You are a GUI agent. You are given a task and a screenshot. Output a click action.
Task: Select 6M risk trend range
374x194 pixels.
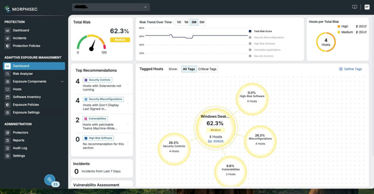(202, 22)
